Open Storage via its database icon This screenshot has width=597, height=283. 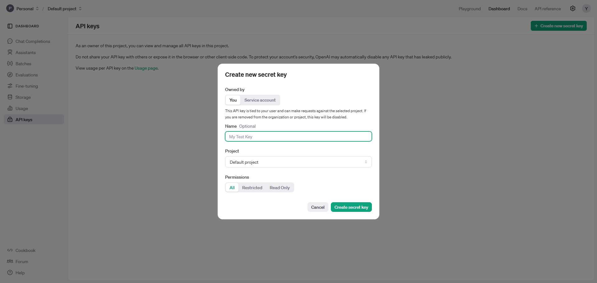coord(10,97)
